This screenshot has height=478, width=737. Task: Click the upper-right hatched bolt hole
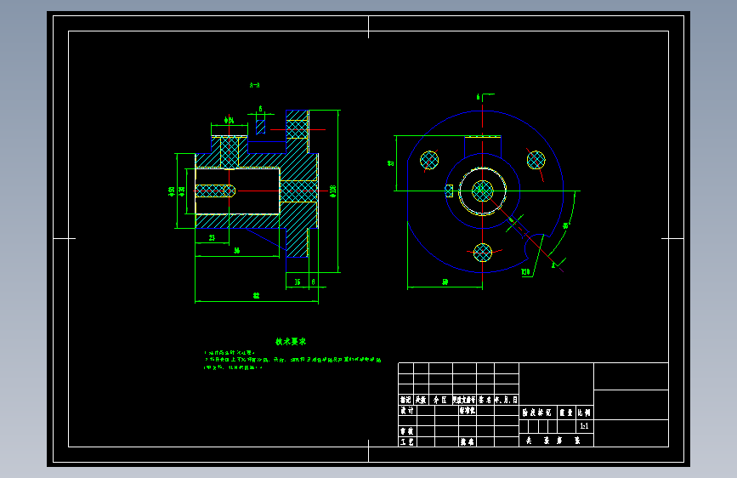click(x=536, y=160)
